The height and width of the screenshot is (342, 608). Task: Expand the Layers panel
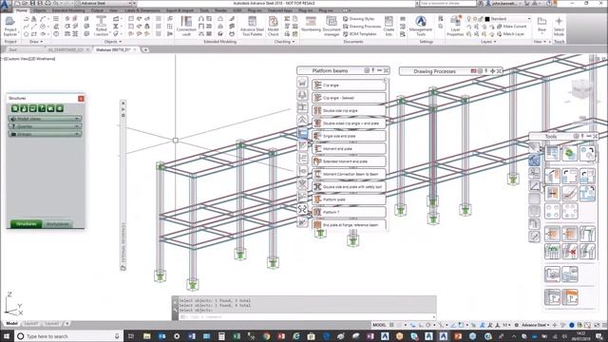488,42
